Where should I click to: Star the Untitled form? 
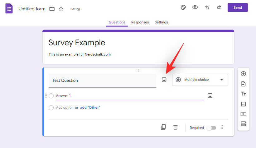(61, 9)
